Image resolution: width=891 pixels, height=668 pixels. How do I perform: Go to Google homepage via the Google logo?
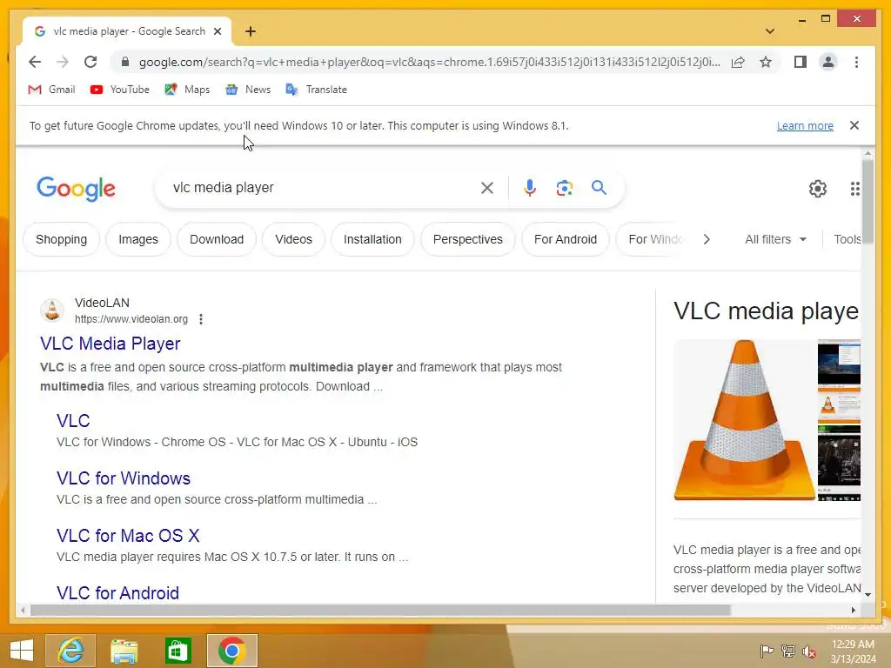point(77,189)
